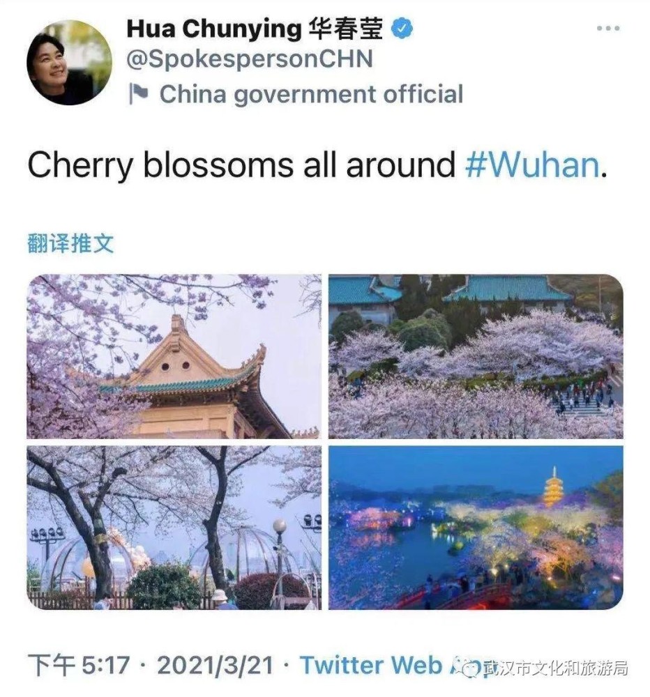Image resolution: width=650 pixels, height=697 pixels.
Task: Open Hua Chunying's profile avatar
Action: click(x=70, y=62)
